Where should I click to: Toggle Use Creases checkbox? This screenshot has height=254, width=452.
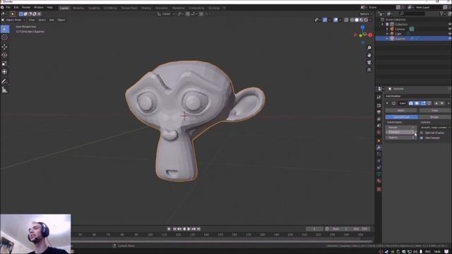[422, 138]
